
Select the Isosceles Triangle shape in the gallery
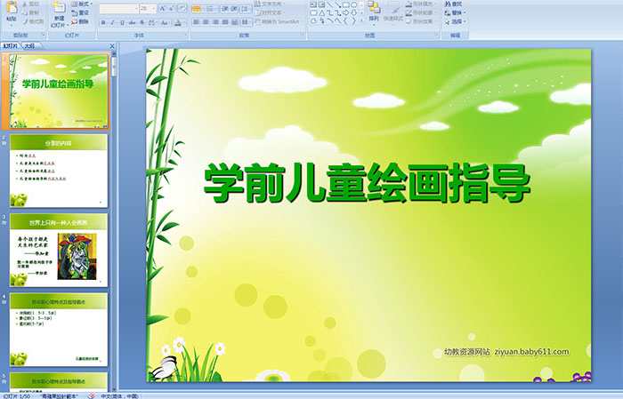pyautogui.click(x=322, y=13)
